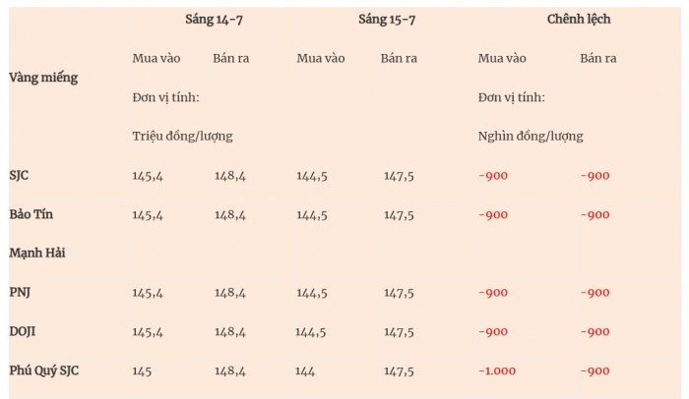Click the Sáng 14-7 column header

click(x=214, y=20)
